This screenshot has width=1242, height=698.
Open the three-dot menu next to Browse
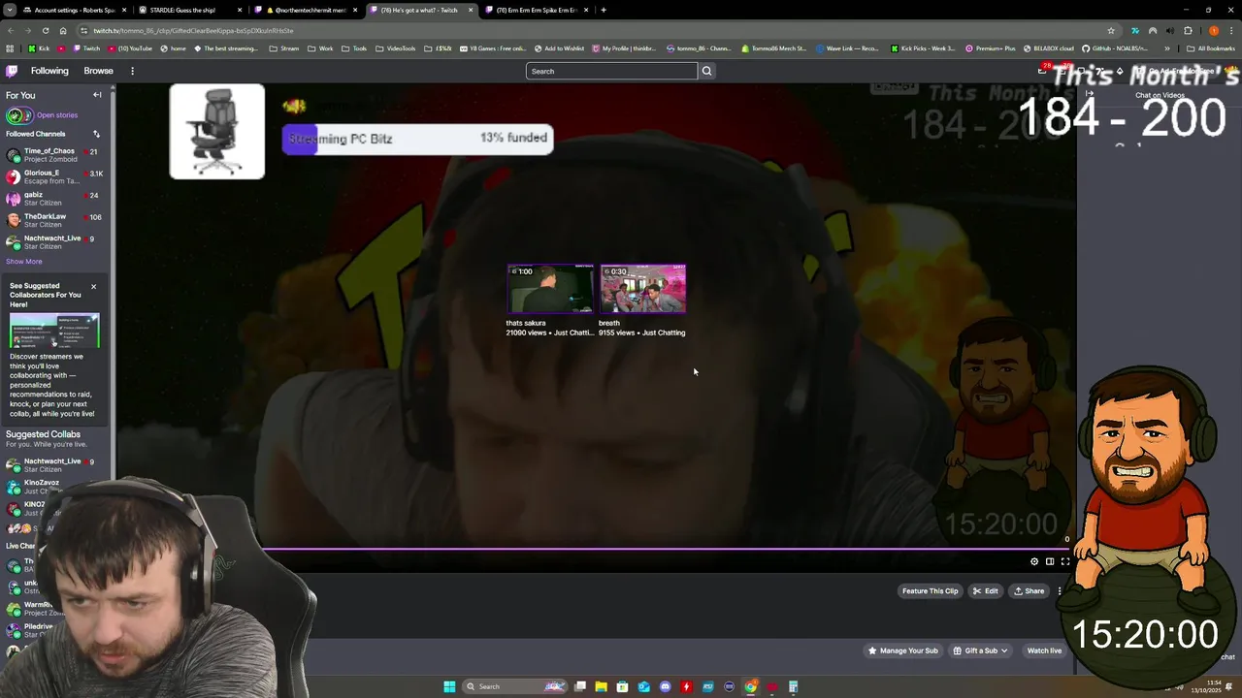tap(132, 71)
